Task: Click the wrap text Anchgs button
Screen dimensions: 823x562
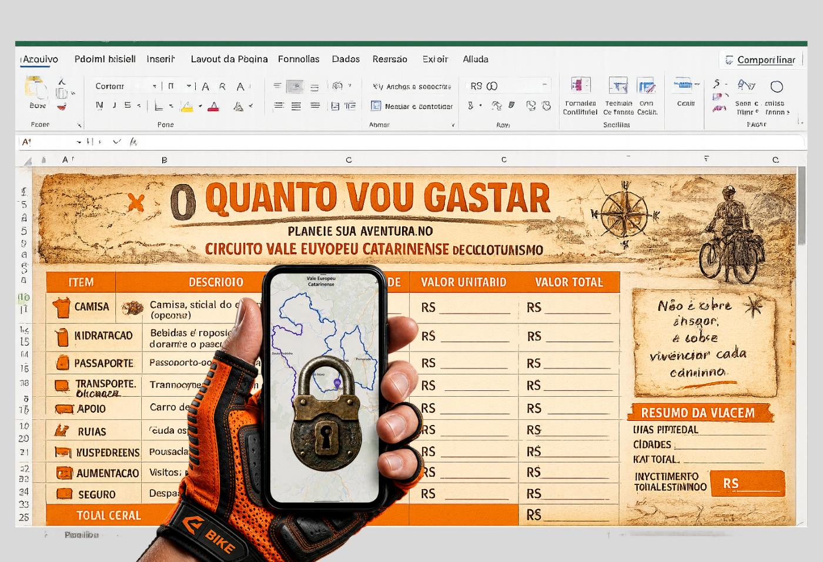Action: click(x=411, y=86)
